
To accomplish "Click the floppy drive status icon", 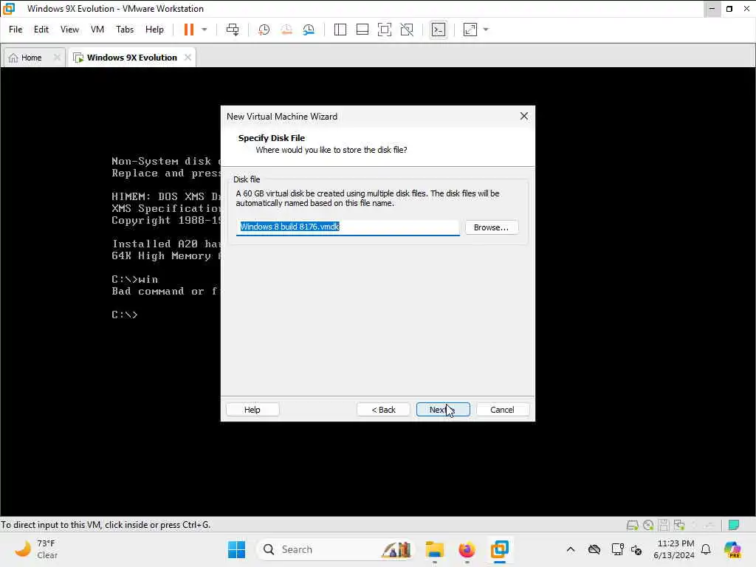I will [664, 525].
